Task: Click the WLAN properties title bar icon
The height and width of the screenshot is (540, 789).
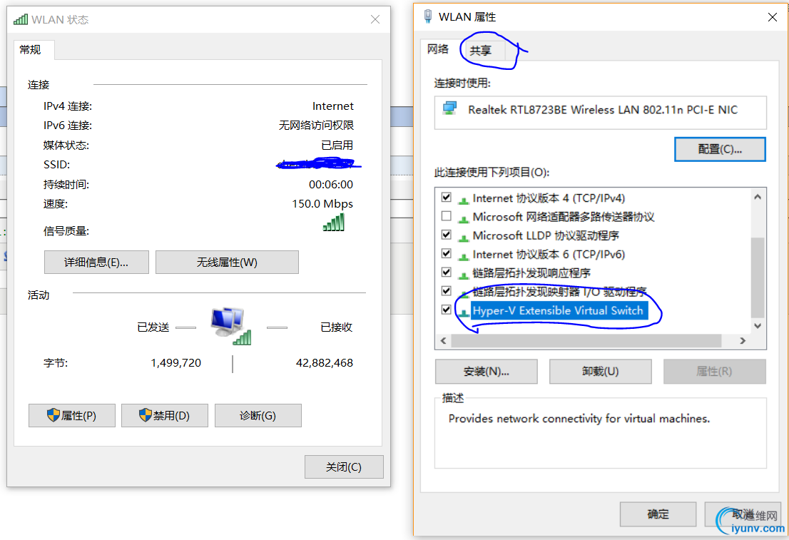Action: [x=428, y=16]
